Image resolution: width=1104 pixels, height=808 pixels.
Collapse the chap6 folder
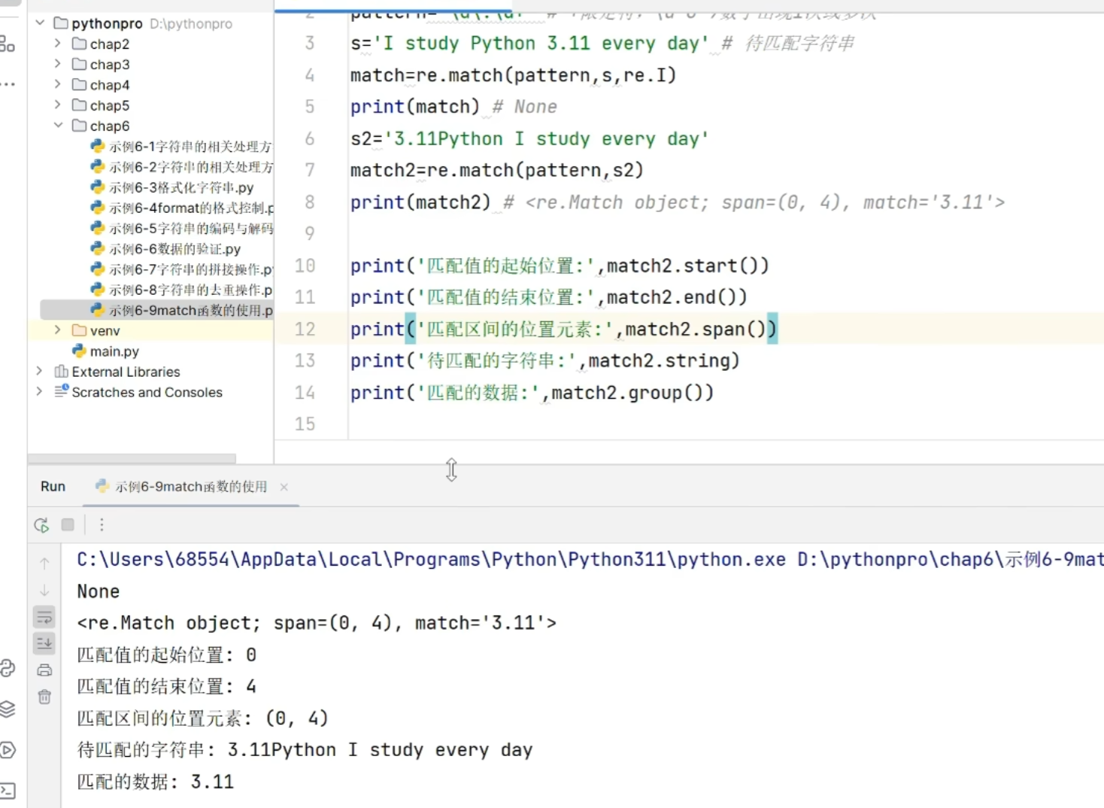pyautogui.click(x=58, y=126)
